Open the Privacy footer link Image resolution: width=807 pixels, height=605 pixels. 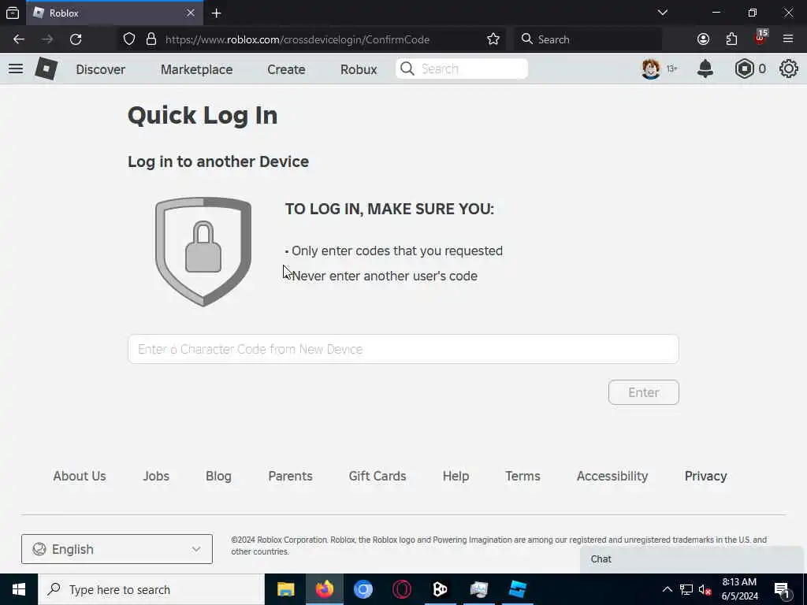705,476
